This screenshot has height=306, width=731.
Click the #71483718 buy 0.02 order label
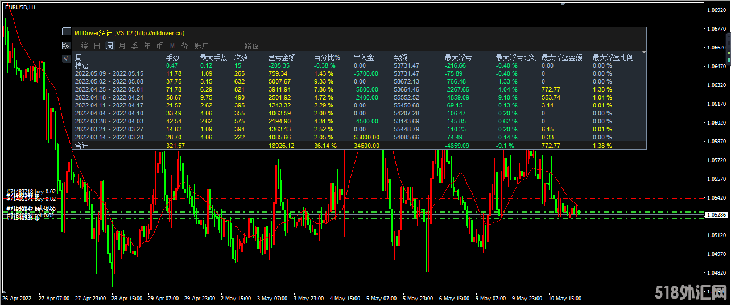[x=31, y=192]
